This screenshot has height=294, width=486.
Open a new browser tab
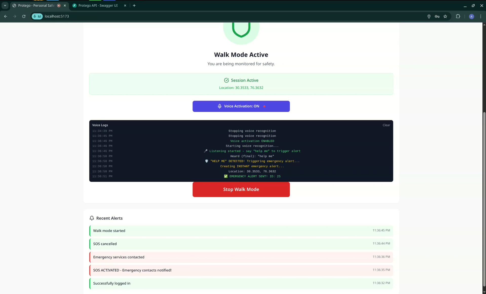[x=134, y=6]
